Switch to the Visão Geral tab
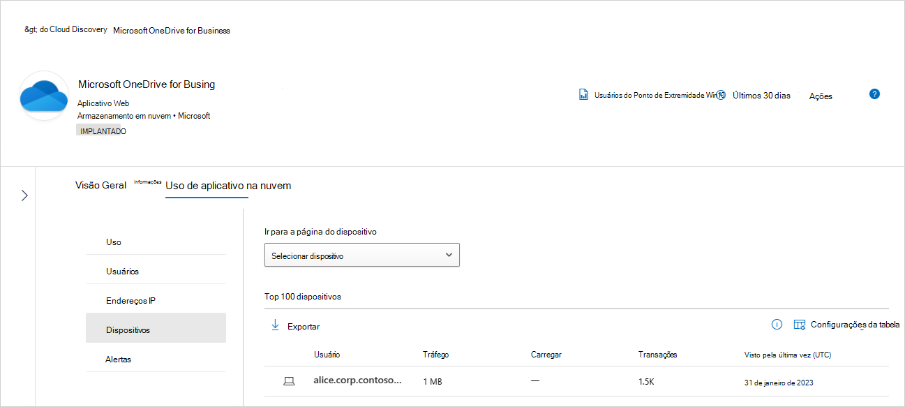 coord(100,186)
